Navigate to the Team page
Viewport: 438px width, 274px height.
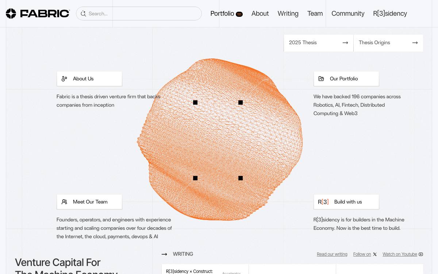(315, 14)
